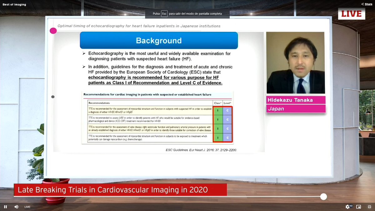
Task: Expand the Esc fullscreen notification bar
Action: pyautogui.click(x=187, y=14)
